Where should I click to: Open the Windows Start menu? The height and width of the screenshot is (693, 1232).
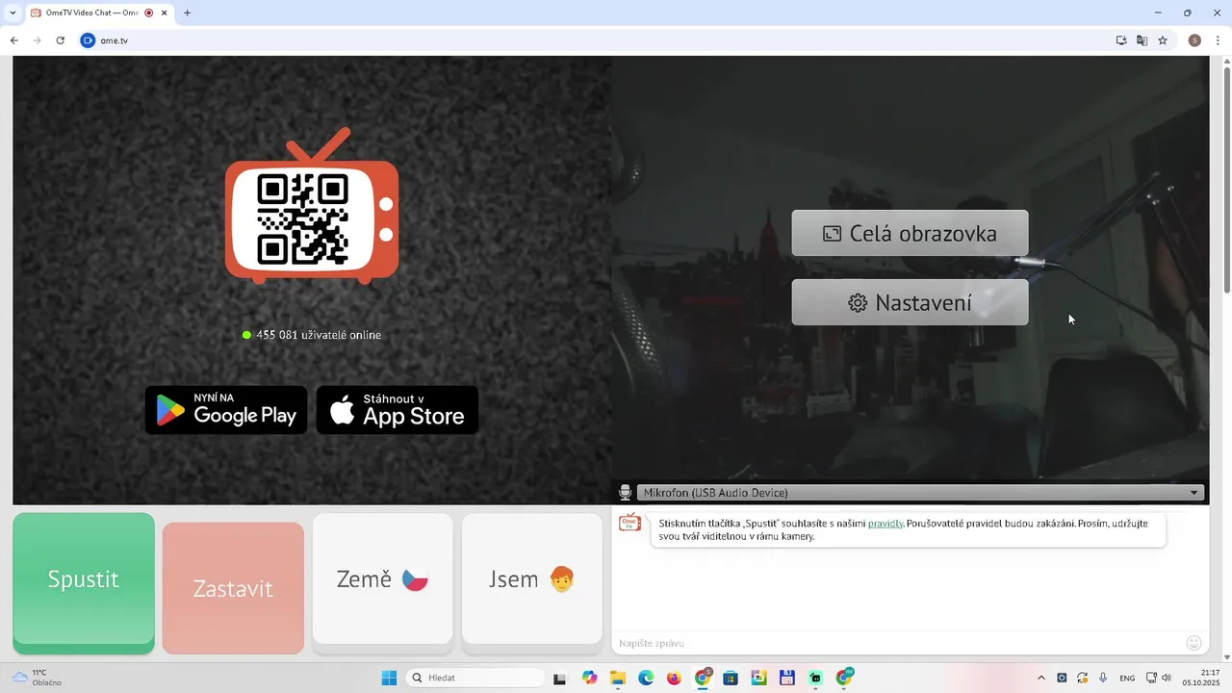tap(389, 678)
